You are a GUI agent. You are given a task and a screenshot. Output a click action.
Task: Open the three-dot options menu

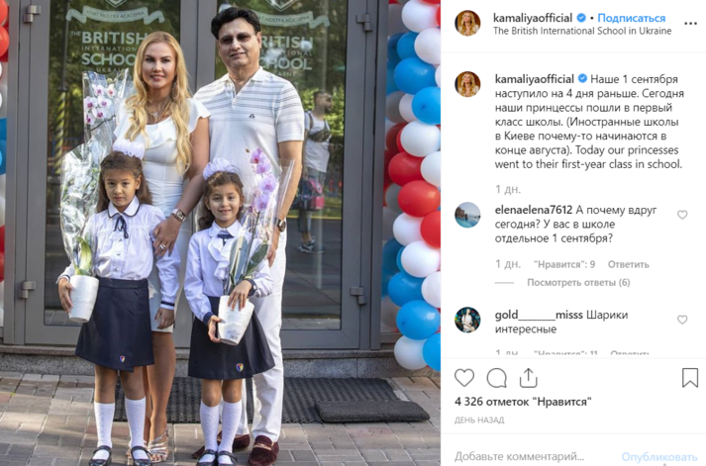coord(690,24)
